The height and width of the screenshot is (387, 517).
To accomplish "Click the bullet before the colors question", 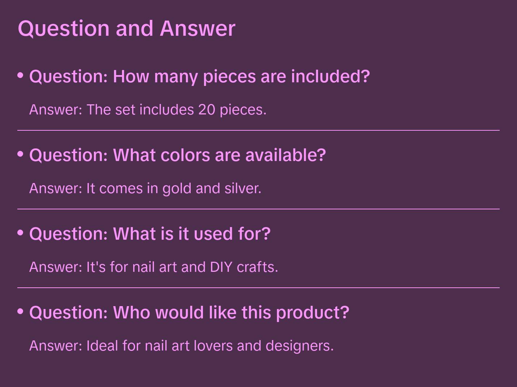I will click(x=21, y=154).
